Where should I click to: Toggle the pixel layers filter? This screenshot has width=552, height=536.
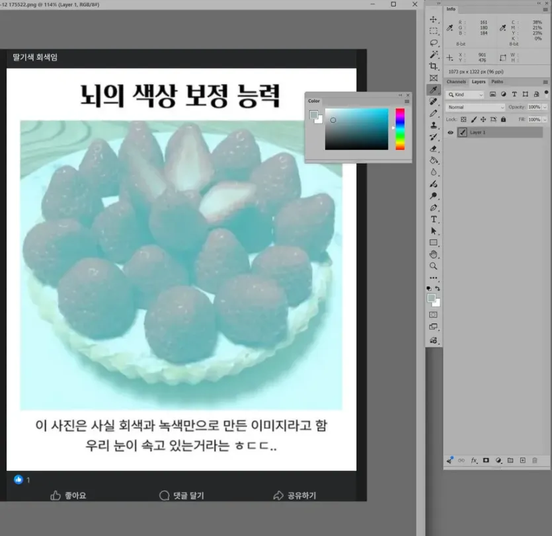493,95
